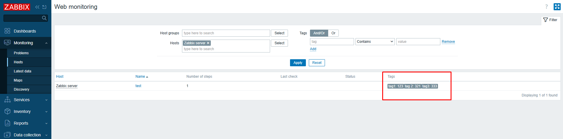Collapse the sidebar with double-chevron icon

click(37, 7)
